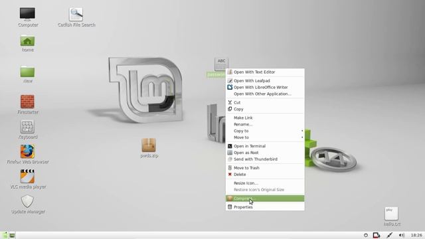Choose Open With Other Application...

pyautogui.click(x=265, y=94)
